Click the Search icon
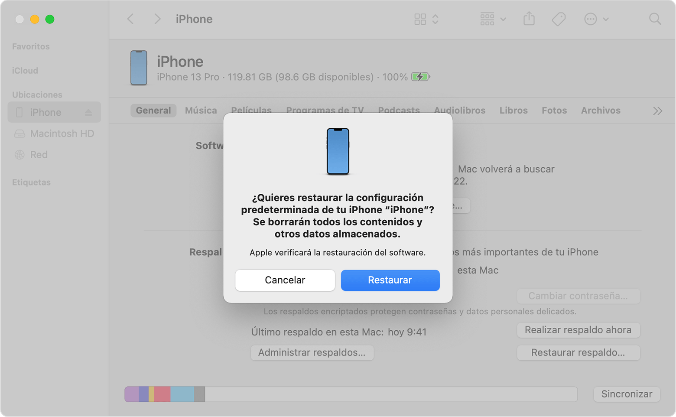 654,19
